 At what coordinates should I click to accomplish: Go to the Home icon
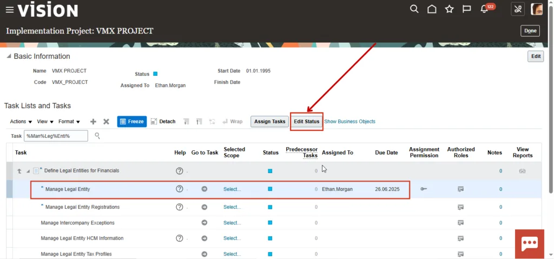tap(432, 9)
